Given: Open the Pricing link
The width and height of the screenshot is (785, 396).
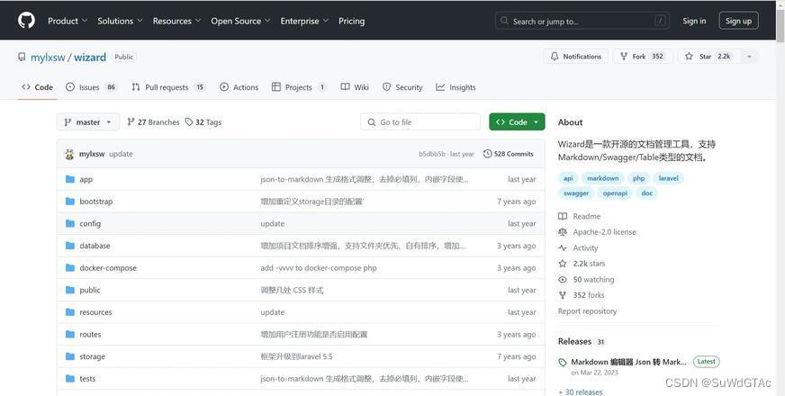Looking at the screenshot, I should [351, 21].
